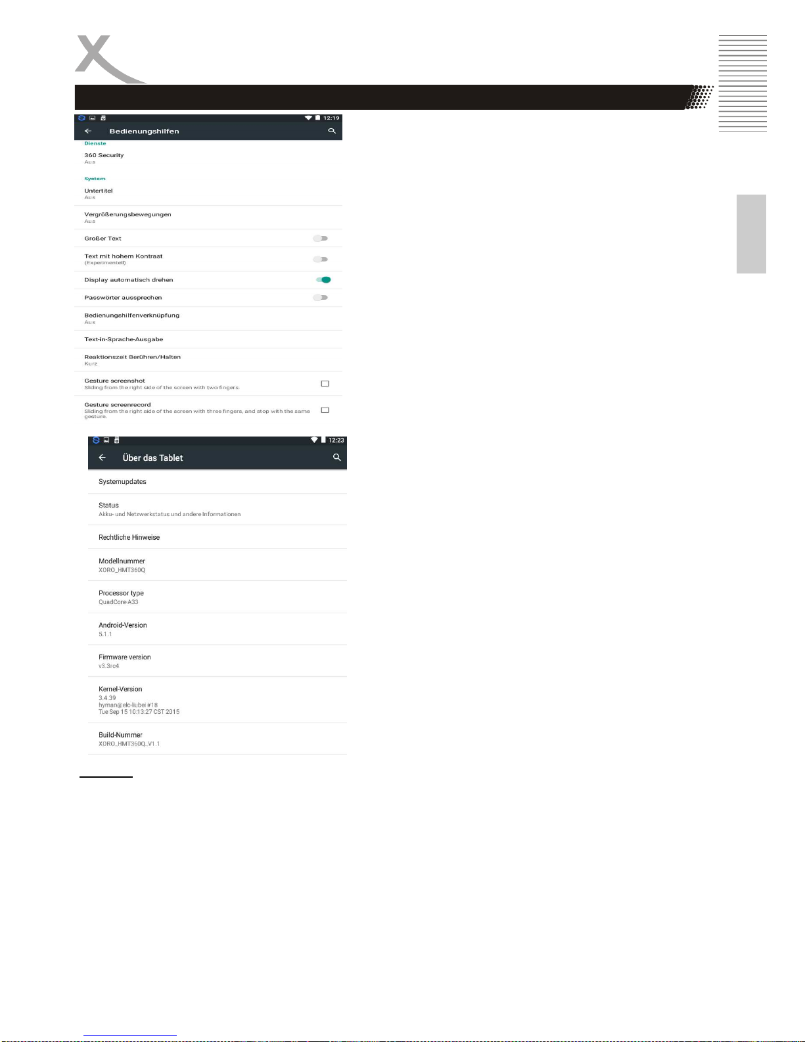Check the Gesture screenshot checkbox
805x1042 pixels.
[325, 383]
